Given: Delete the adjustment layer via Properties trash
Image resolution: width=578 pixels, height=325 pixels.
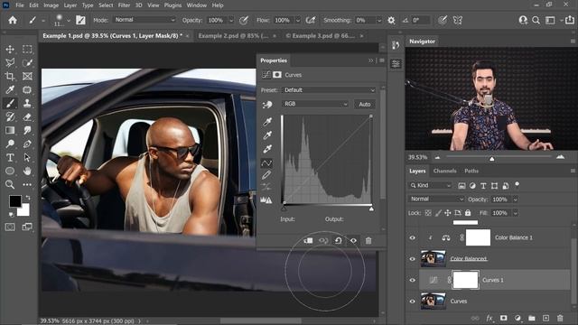Looking at the screenshot, I should click(368, 241).
